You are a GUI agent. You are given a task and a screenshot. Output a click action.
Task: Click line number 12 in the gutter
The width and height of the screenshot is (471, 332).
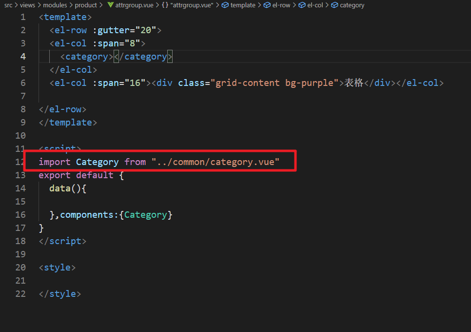(20, 162)
